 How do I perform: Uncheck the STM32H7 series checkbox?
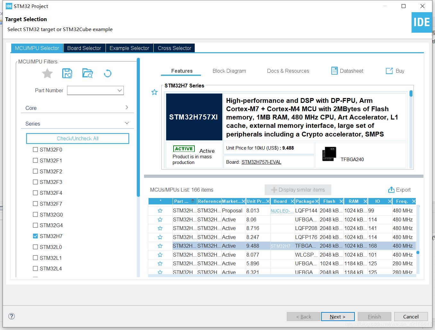(x=35, y=236)
